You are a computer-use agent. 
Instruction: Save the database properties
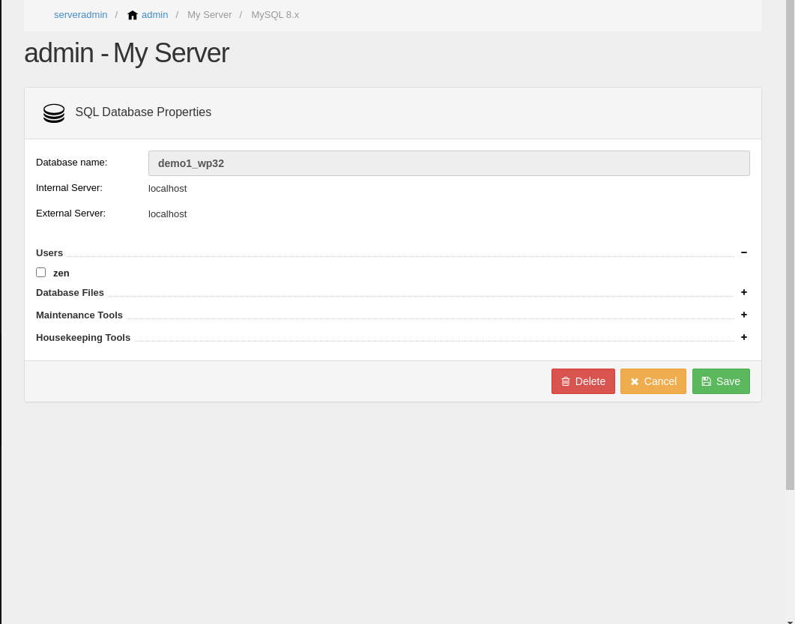click(x=721, y=381)
